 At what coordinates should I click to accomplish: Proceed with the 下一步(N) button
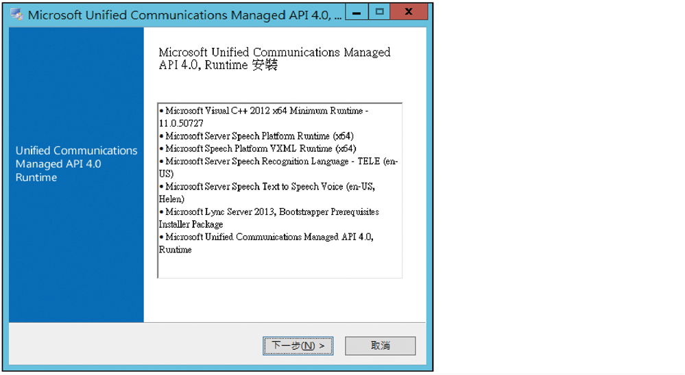click(298, 346)
